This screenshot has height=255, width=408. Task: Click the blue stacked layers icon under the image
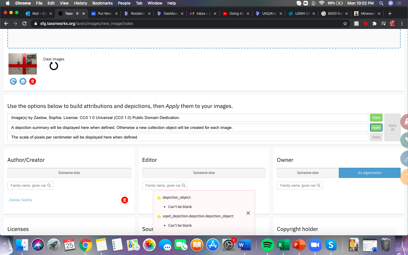pyautogui.click(x=23, y=82)
